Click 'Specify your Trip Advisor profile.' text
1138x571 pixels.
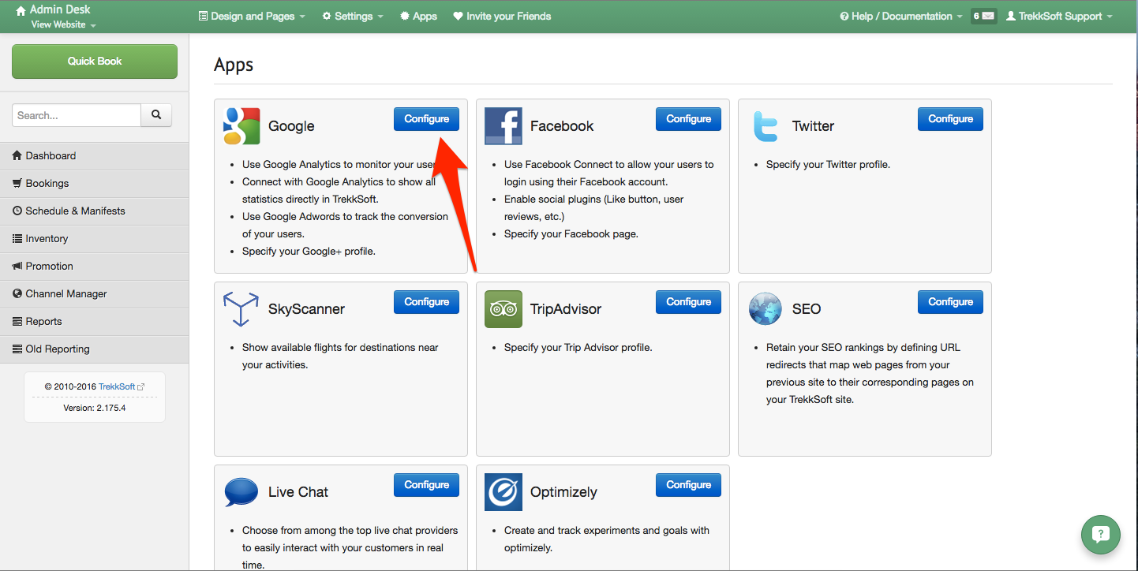click(578, 348)
